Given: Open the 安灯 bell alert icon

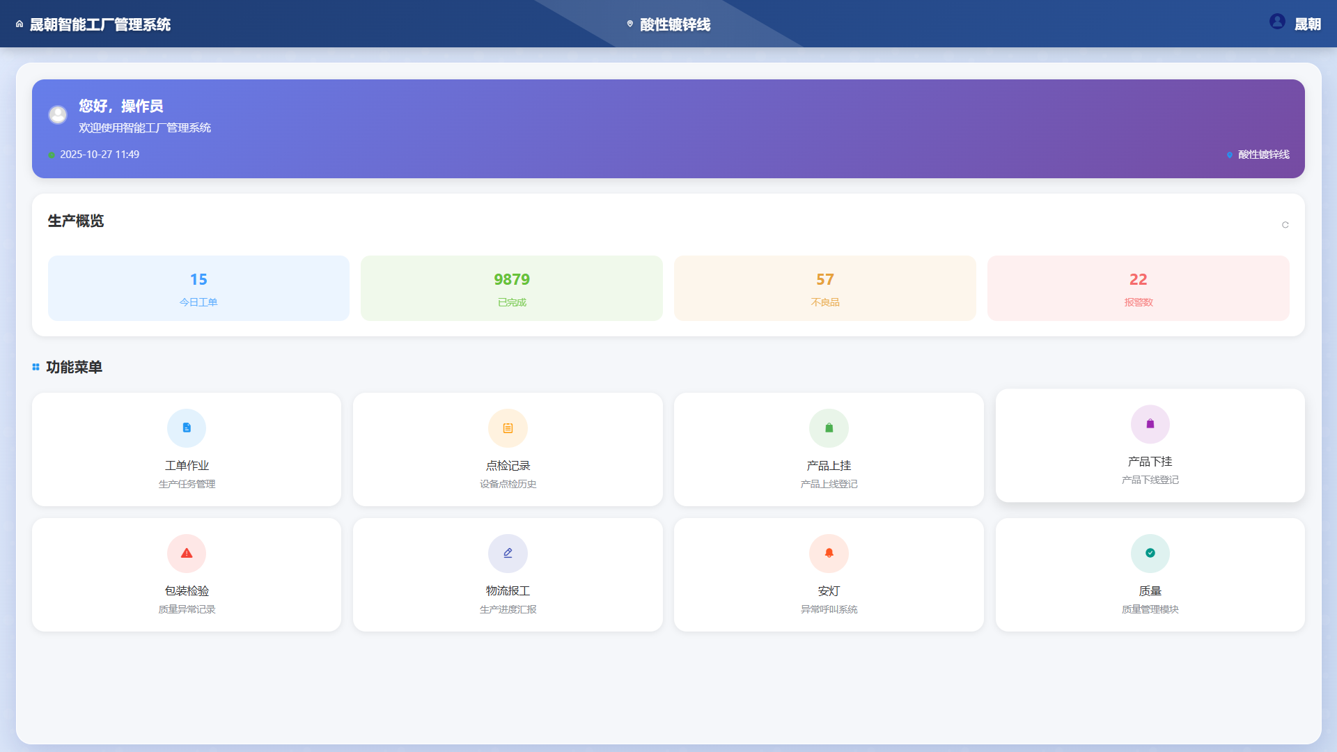Looking at the screenshot, I should [829, 554].
